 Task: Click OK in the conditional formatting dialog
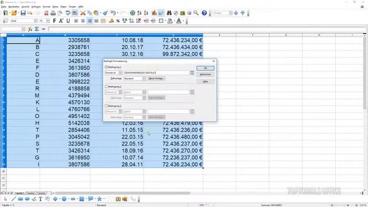[205, 68]
